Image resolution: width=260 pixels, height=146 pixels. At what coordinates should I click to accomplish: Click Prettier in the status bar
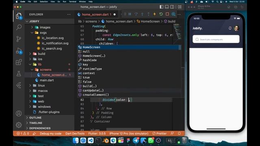pyautogui.click(x=159, y=133)
